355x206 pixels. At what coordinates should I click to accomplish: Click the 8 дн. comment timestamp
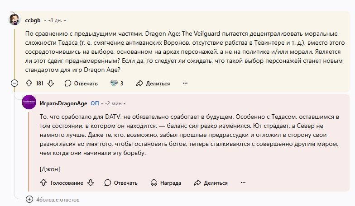55,20
